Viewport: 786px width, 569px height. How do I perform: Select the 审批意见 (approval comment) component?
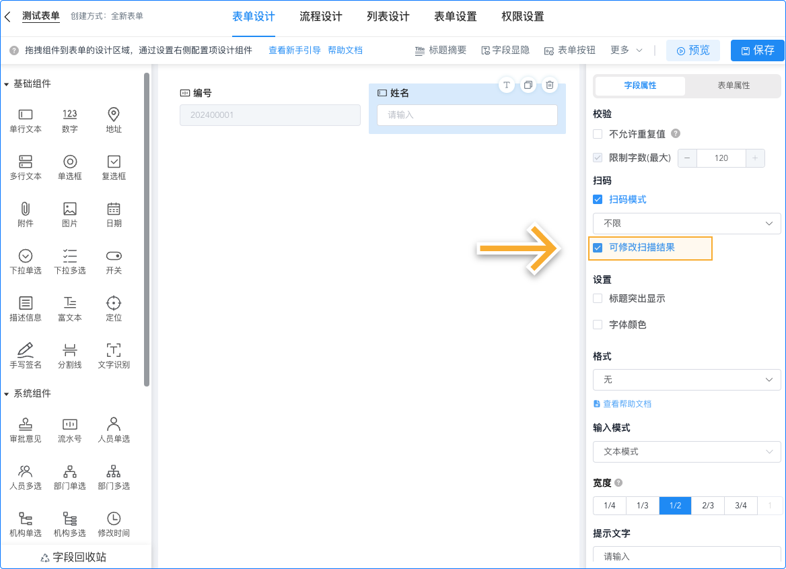coord(26,429)
